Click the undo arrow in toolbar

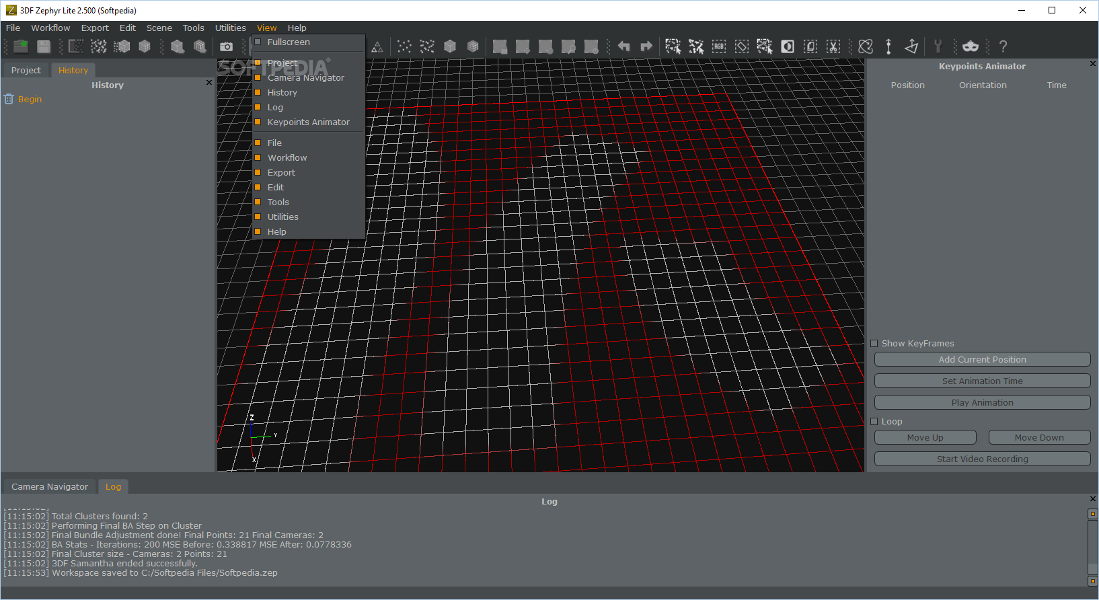coord(624,46)
